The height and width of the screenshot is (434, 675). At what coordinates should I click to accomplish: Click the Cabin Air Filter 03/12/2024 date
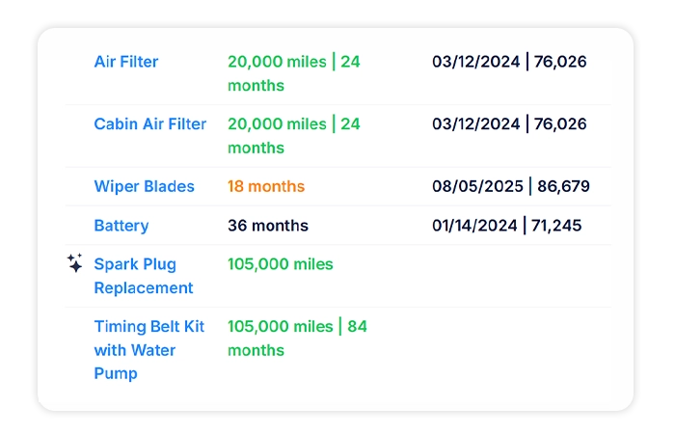point(475,124)
